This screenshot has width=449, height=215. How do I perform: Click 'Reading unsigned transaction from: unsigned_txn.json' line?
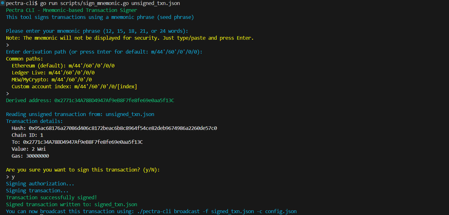[x=80, y=114]
